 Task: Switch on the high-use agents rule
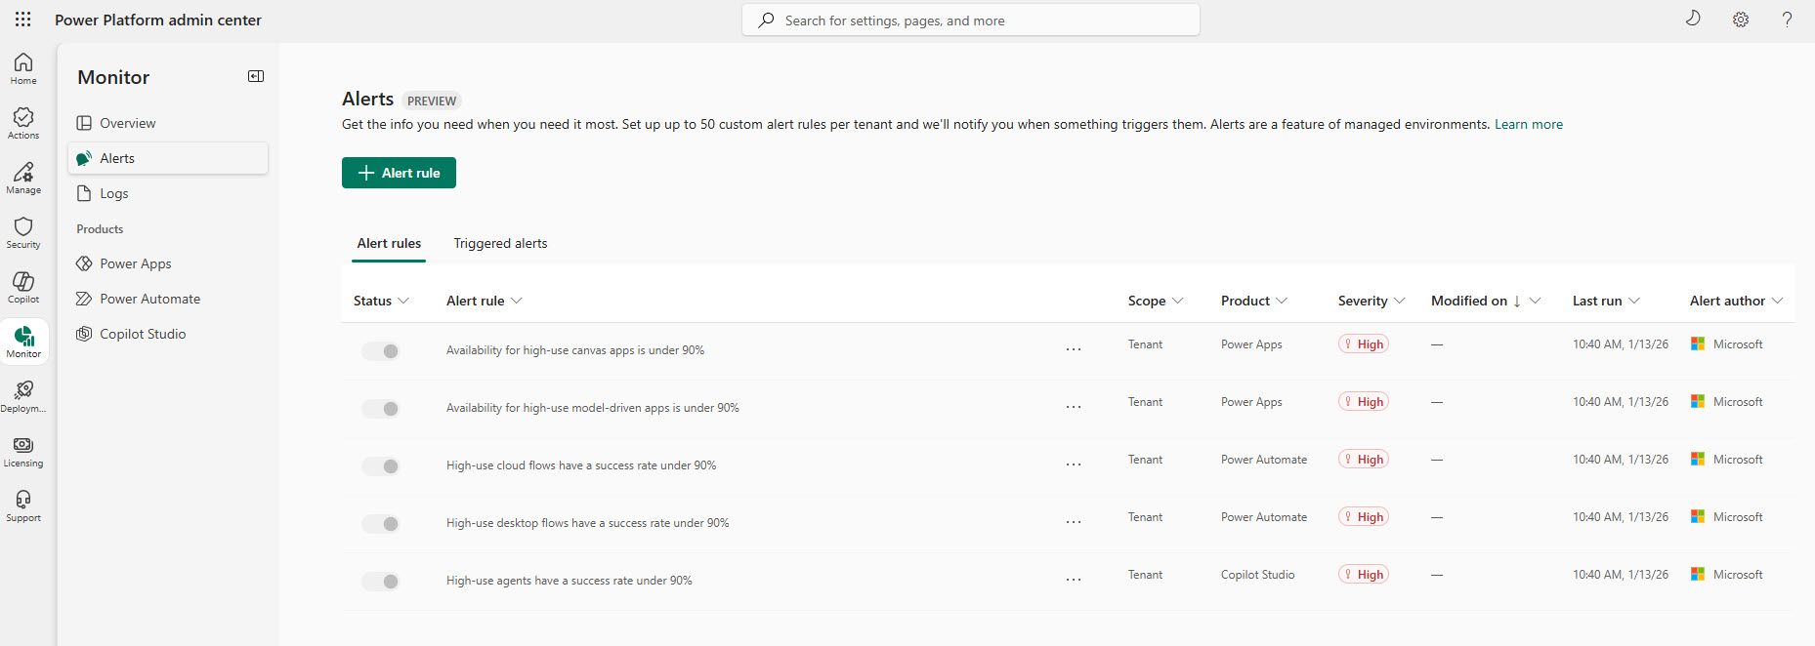click(x=380, y=582)
